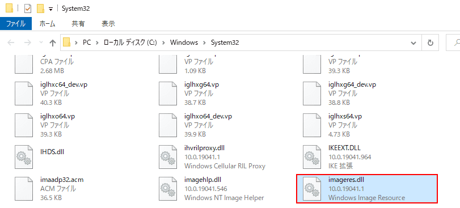Refresh the System32 folder view

(431, 43)
